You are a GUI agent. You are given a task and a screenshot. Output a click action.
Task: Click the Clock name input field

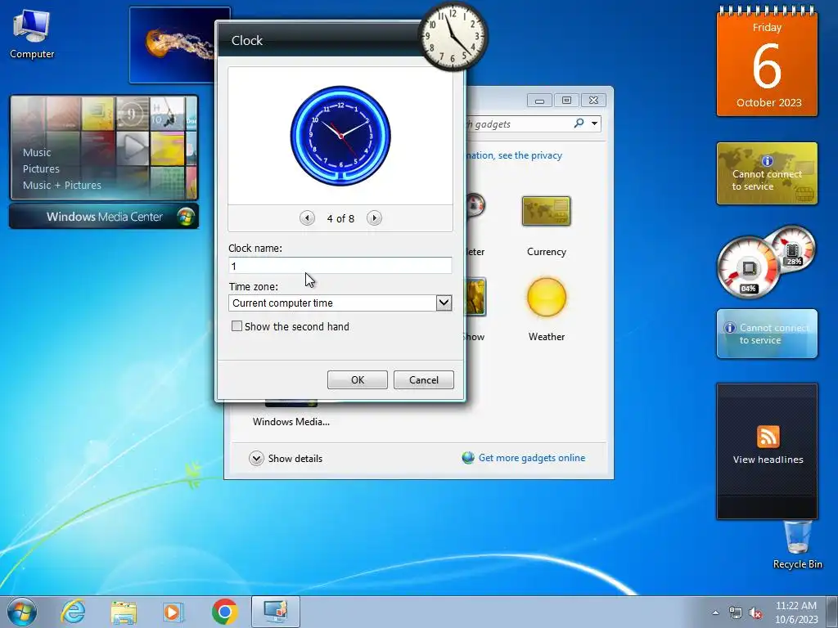pos(340,266)
